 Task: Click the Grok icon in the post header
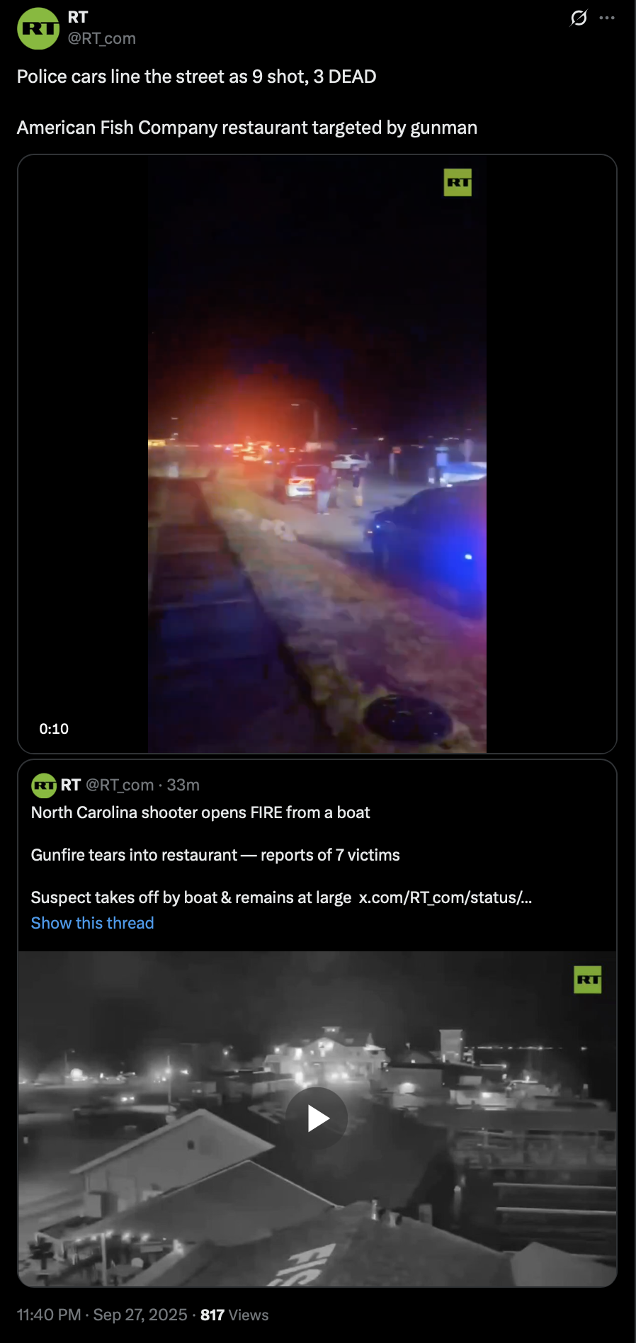click(x=579, y=18)
